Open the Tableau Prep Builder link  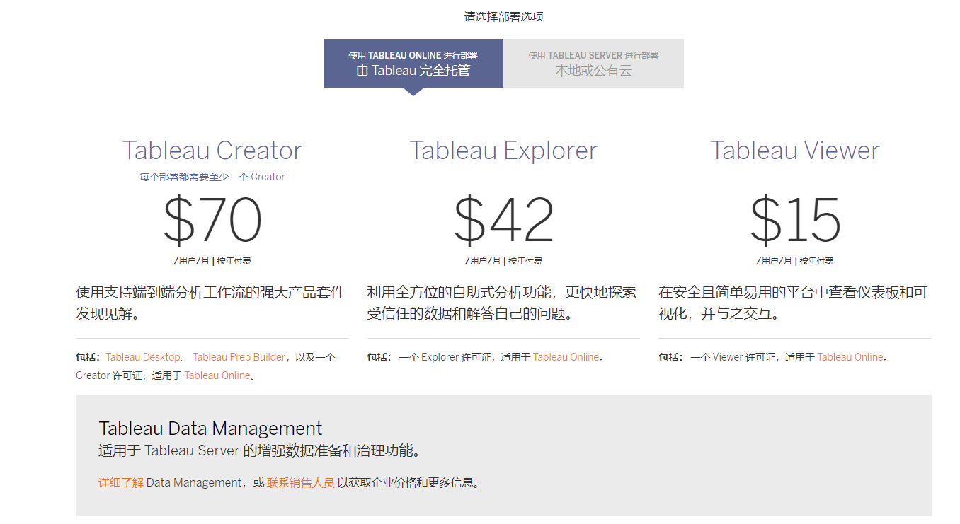pyautogui.click(x=239, y=357)
